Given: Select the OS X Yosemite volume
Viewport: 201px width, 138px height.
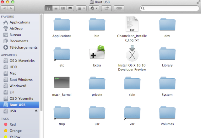Looking at the screenshot, I should [x=19, y=98].
